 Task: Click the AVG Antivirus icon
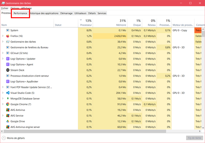8,110
